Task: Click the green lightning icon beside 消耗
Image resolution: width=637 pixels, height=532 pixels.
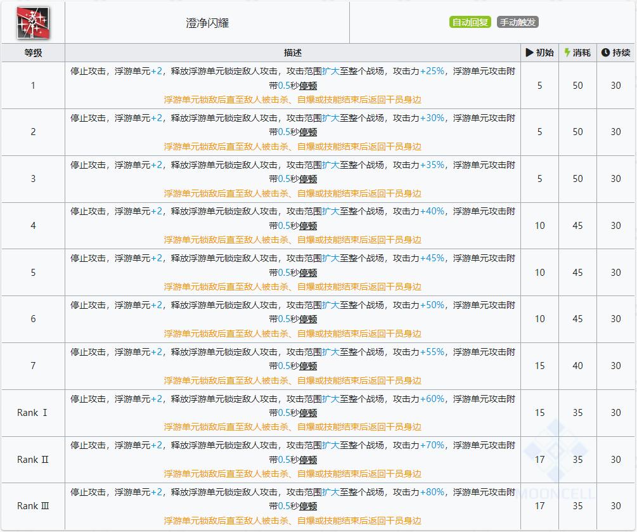Action: [x=568, y=53]
